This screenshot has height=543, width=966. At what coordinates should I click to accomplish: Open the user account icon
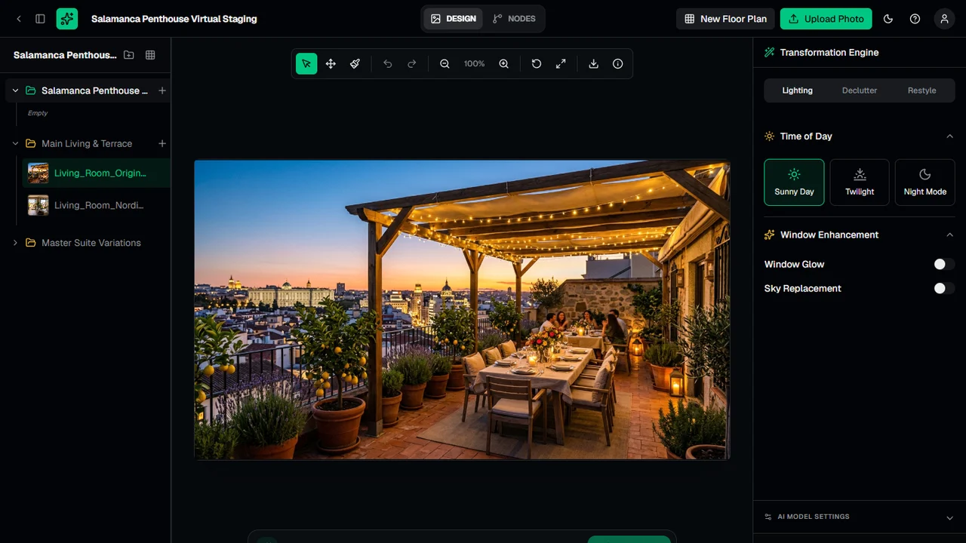pos(944,19)
